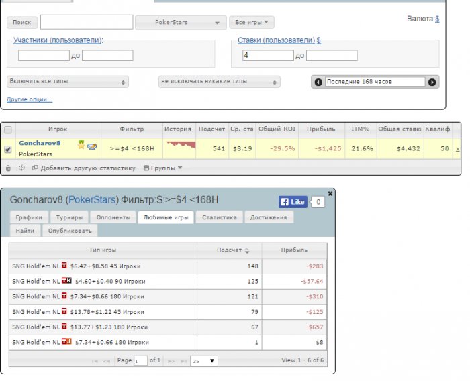
Task: Click the player name search input field
Action: [87, 23]
